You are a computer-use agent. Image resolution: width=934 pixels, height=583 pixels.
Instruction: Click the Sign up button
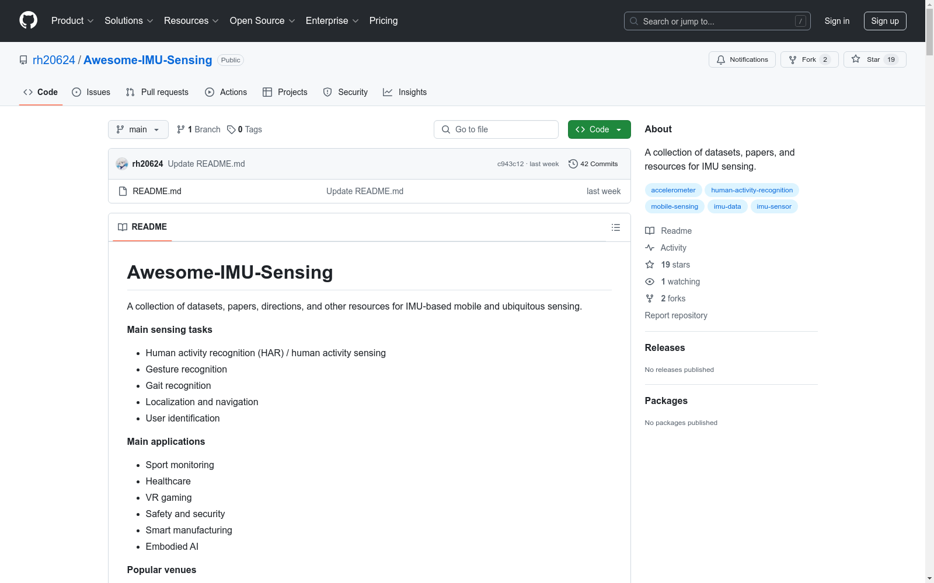[885, 21]
